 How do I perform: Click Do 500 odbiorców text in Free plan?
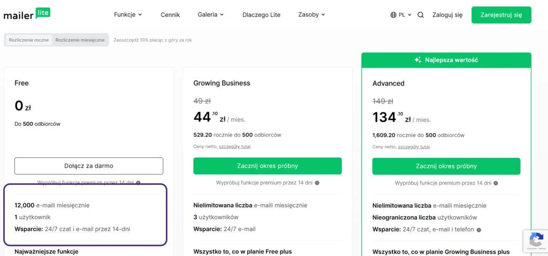(37, 124)
